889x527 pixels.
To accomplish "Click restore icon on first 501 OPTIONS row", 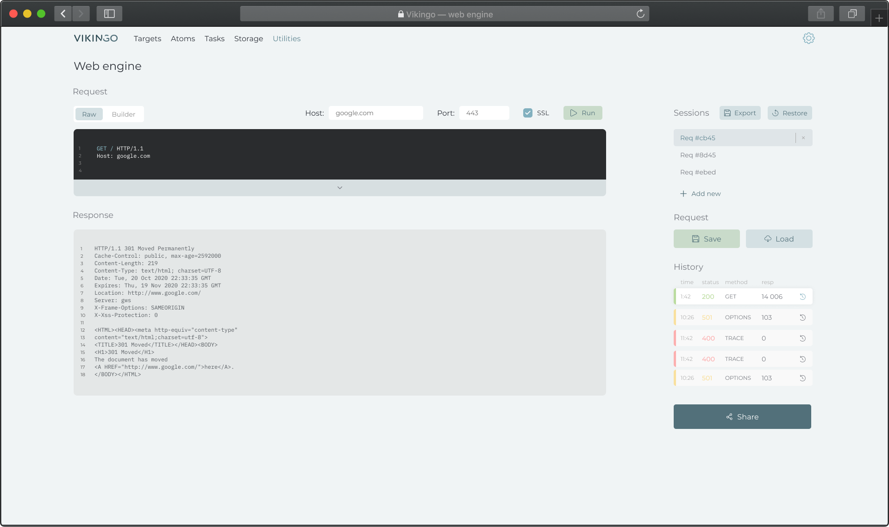I will [803, 317].
